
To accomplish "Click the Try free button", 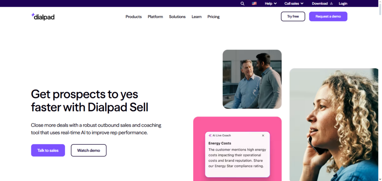I will point(293,16).
